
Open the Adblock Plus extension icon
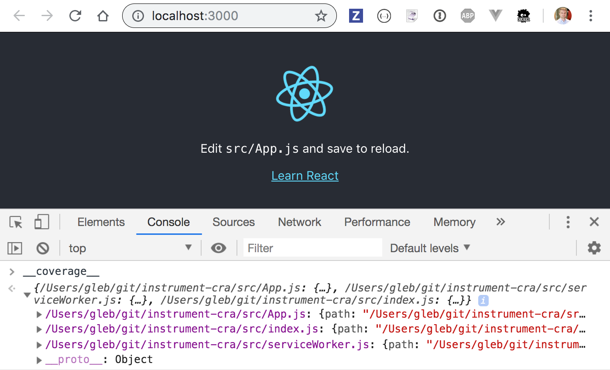pos(467,16)
